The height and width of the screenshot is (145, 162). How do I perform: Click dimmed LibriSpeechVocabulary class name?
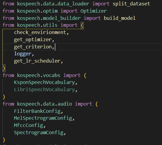coord(45,90)
